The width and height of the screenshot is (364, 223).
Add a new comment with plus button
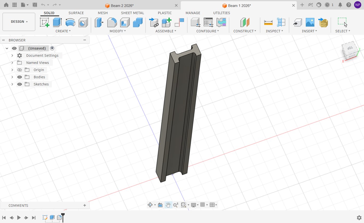[x=84, y=205]
